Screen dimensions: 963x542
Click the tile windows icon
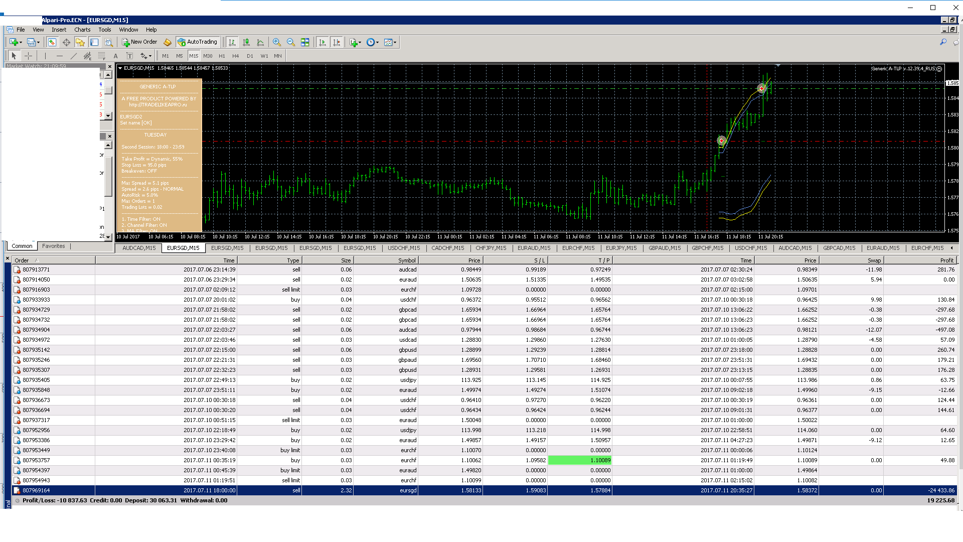pyautogui.click(x=305, y=43)
